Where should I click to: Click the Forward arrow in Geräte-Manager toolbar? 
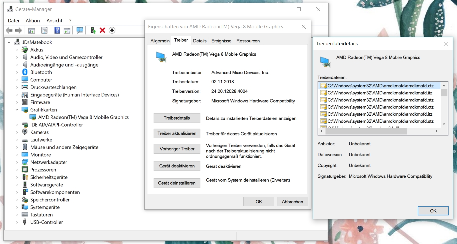[x=19, y=30]
